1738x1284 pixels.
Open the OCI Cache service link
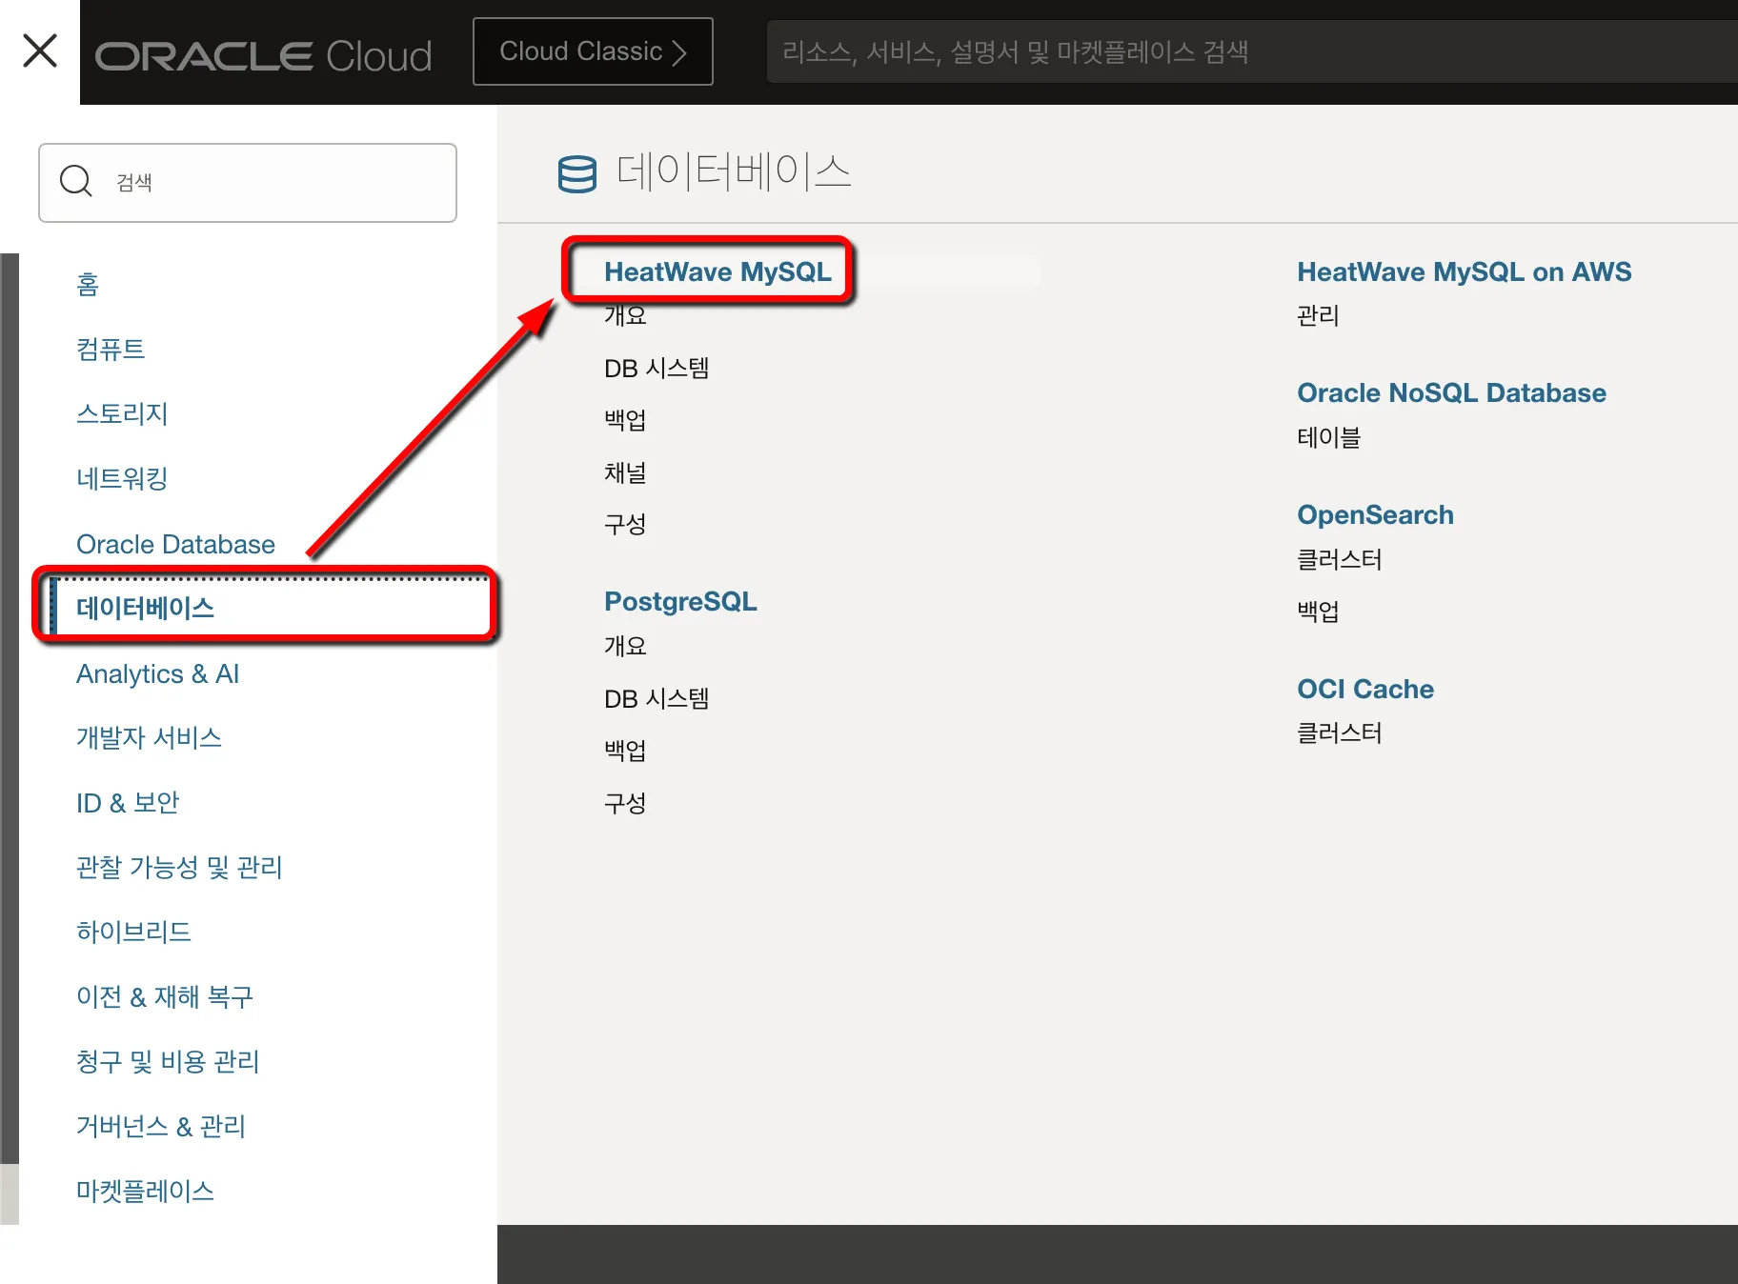tap(1364, 689)
